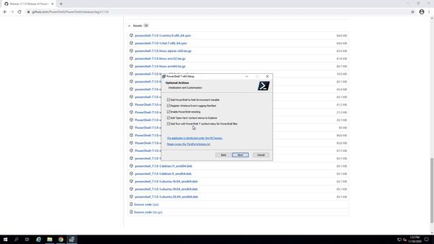Image resolution: width=434 pixels, height=244 pixels.
Task: Toggle Add 'Open here' context menus to Explorer
Action: pos(168,118)
